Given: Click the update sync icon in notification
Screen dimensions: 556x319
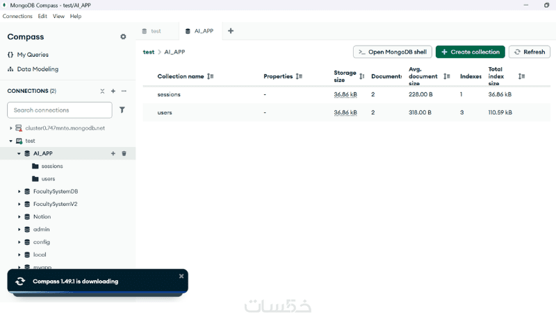Looking at the screenshot, I should (20, 281).
